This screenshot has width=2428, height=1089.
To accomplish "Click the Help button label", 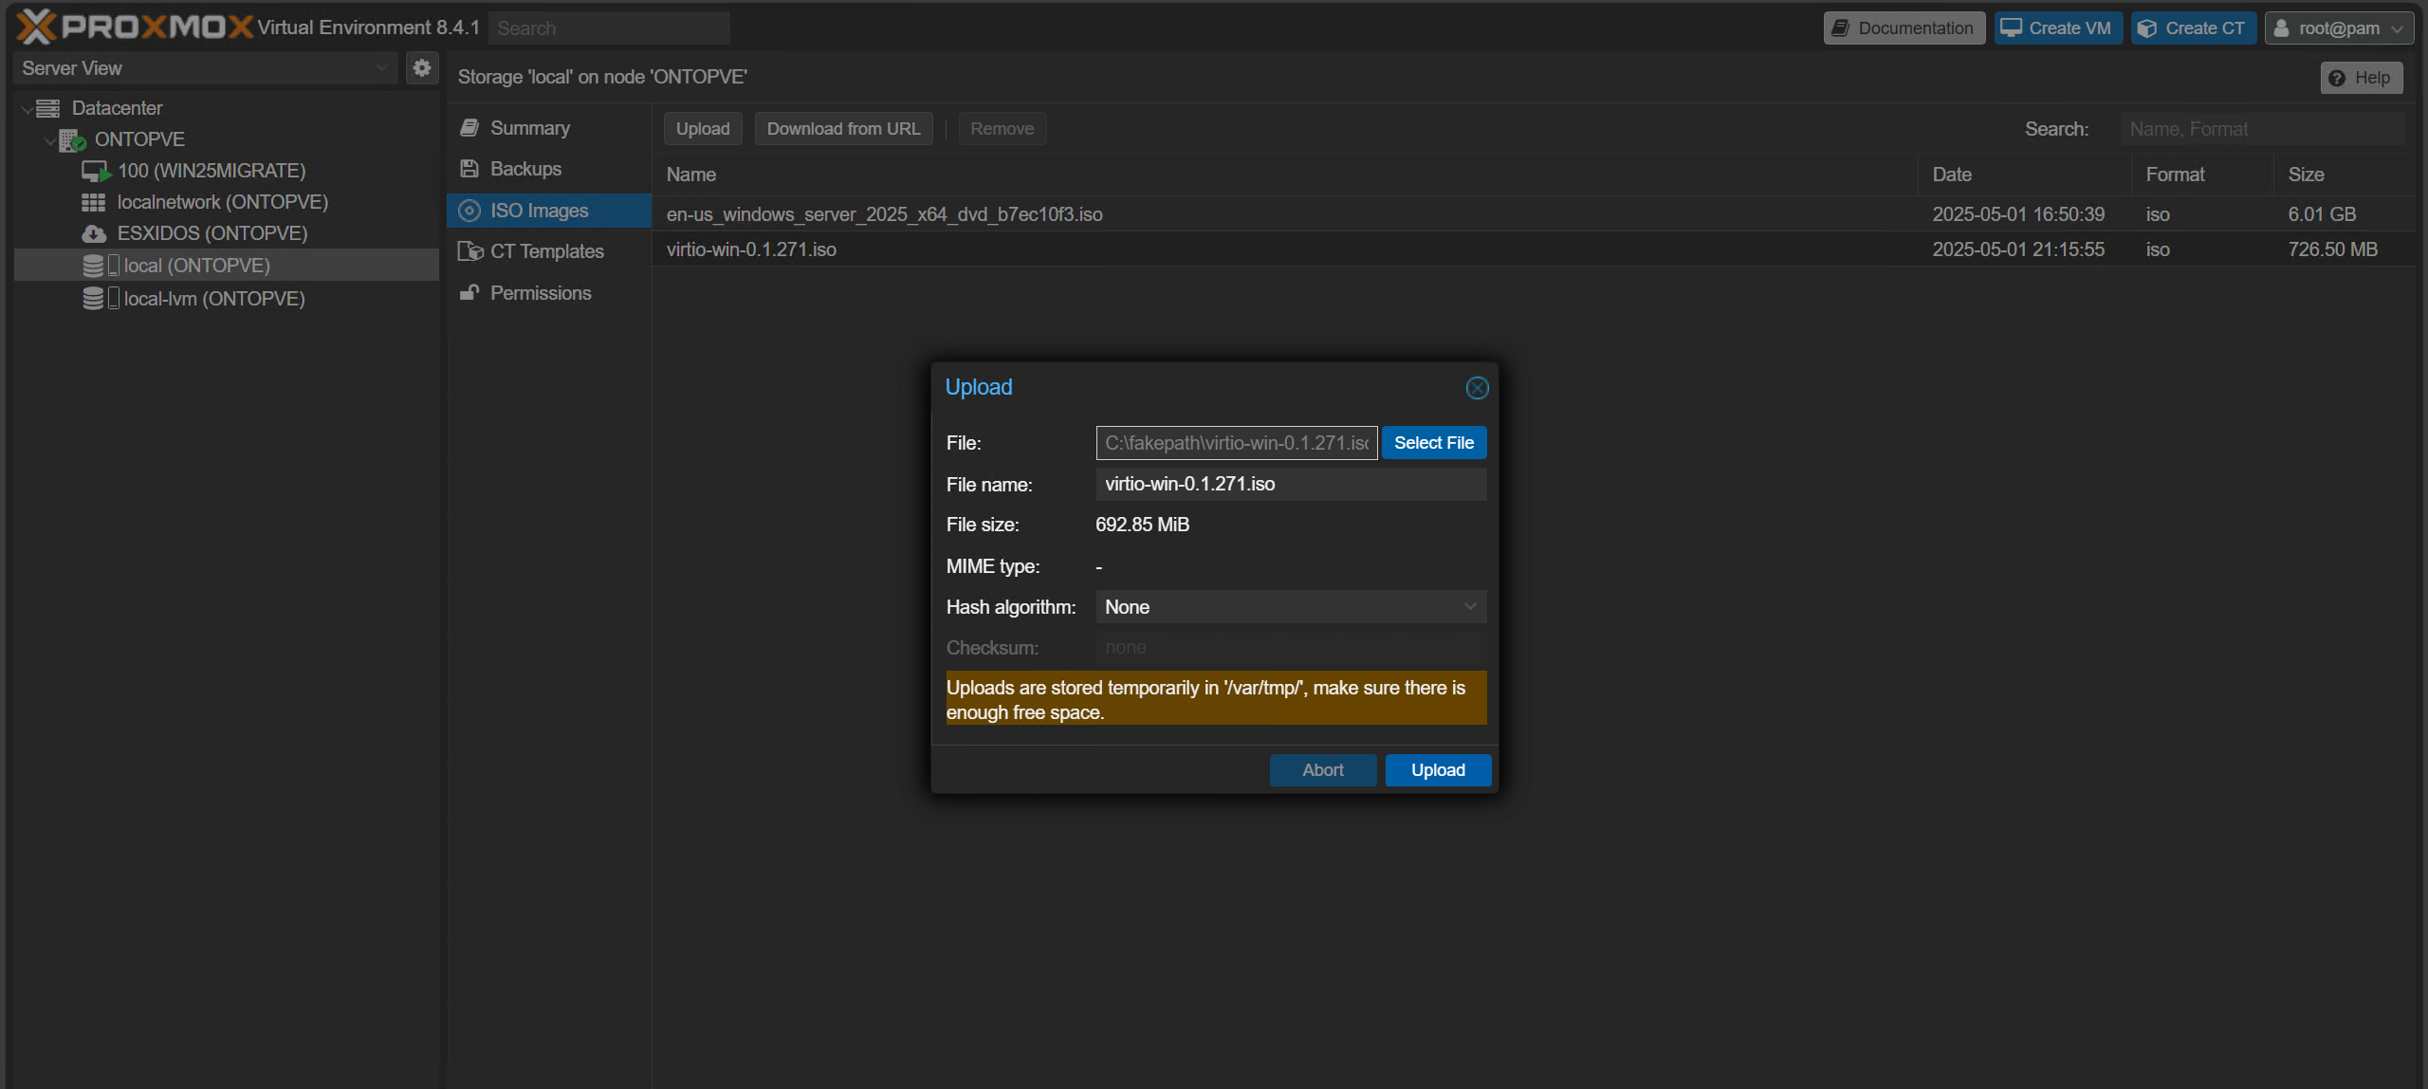I will coord(2372,78).
